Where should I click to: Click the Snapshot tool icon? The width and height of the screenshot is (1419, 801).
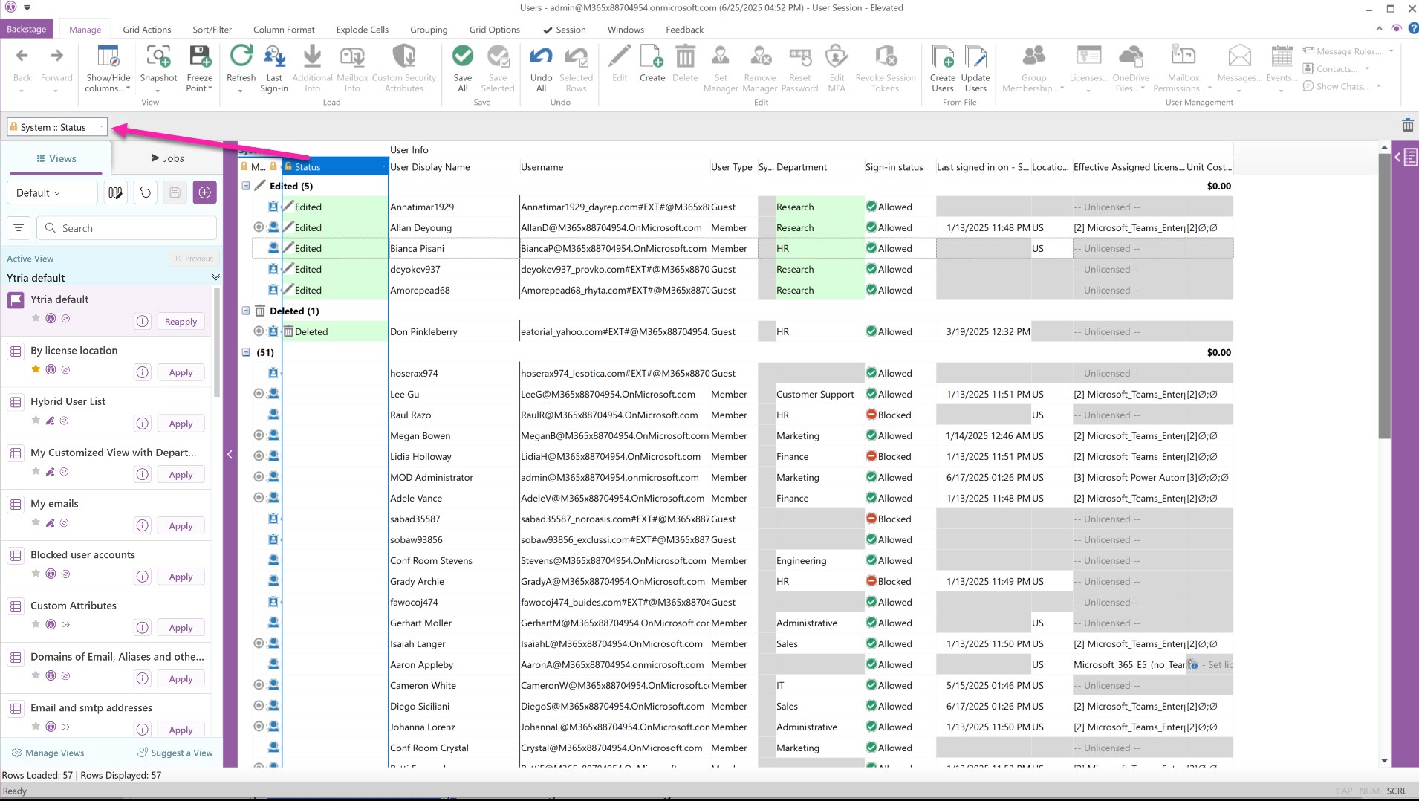[158, 57]
